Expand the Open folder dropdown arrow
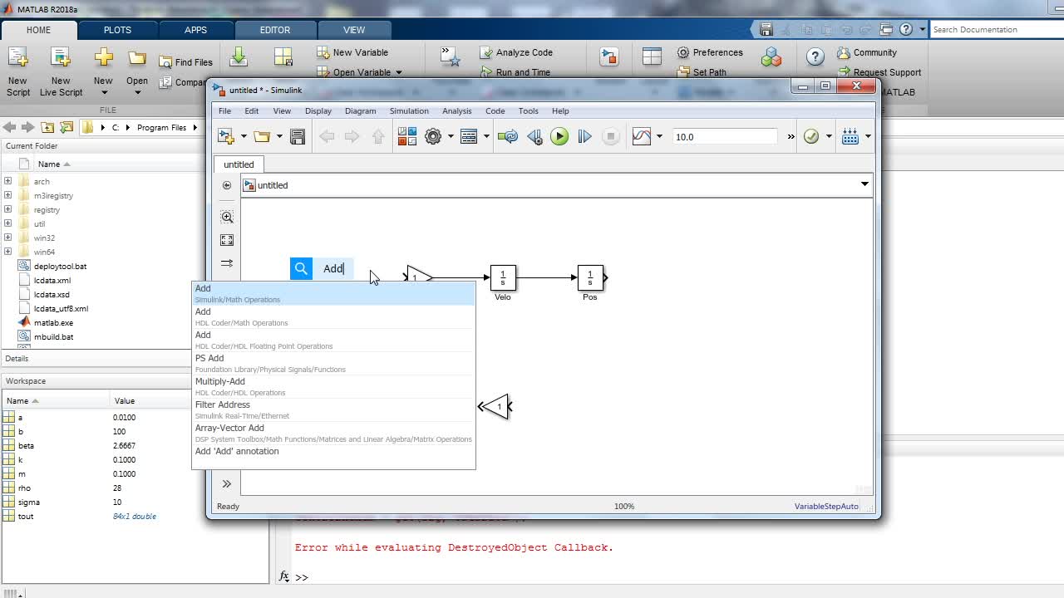This screenshot has height=598, width=1064. [279, 137]
